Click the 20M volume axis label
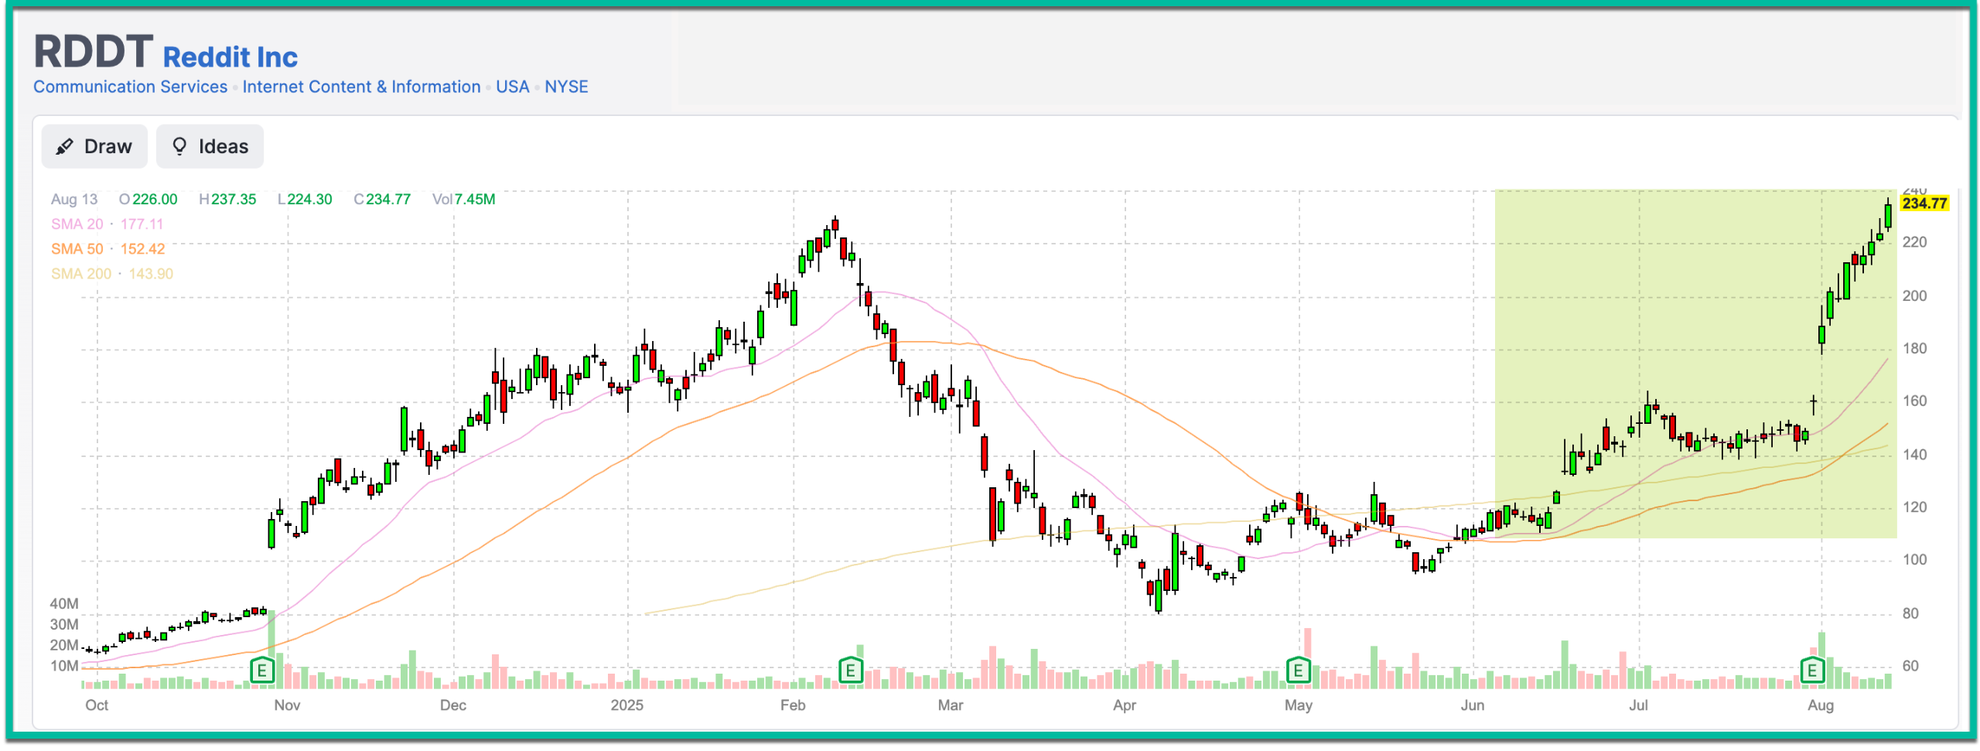 coord(64,646)
